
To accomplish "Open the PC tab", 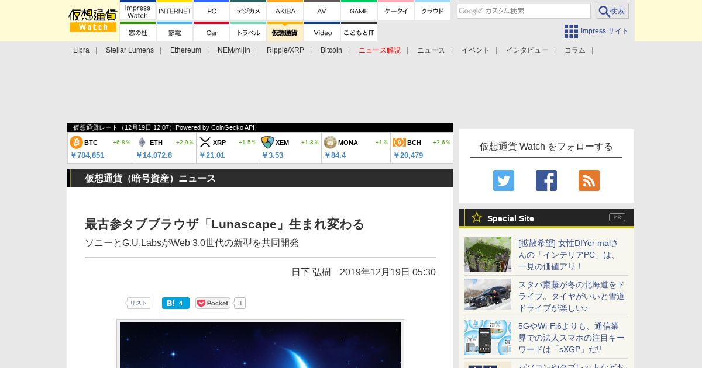I will (212, 11).
